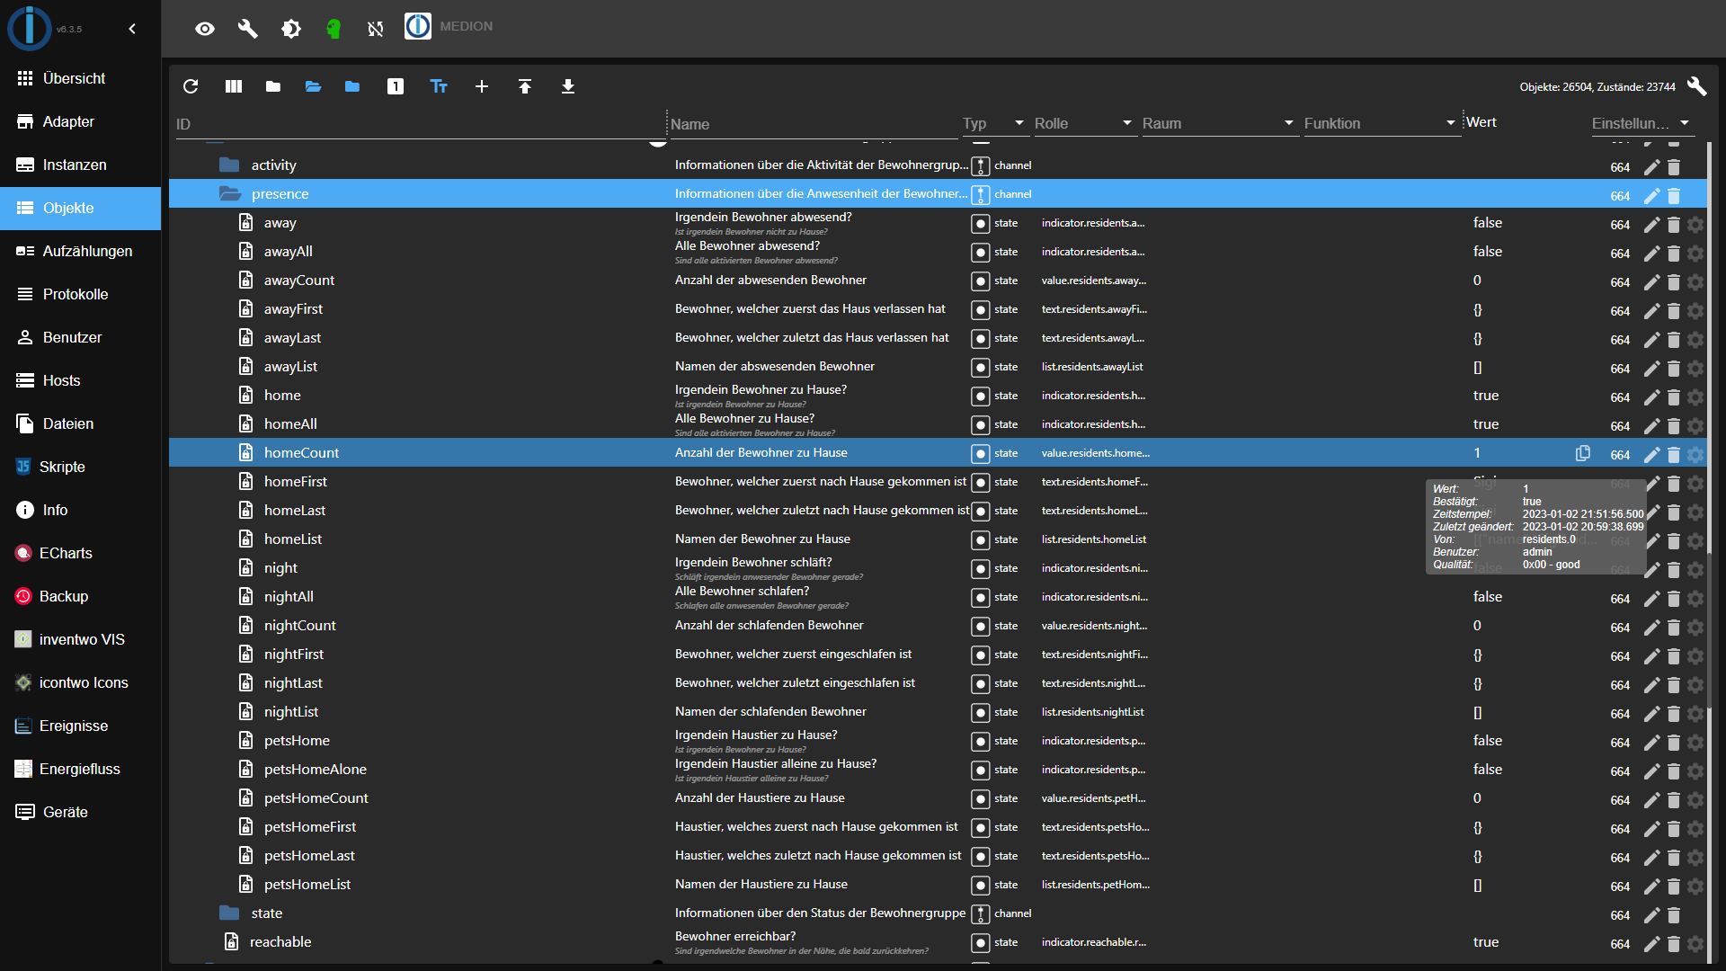Click the refresh objects tree icon

pyautogui.click(x=191, y=86)
